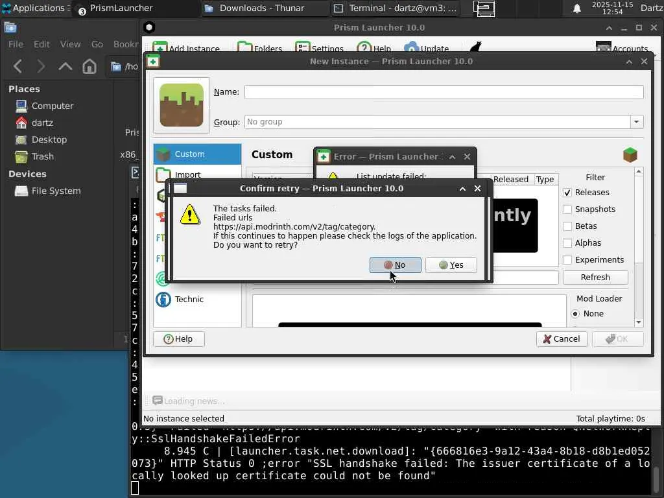664x498 pixels.
Task: Click the grass block instance icon button
Action: click(x=182, y=105)
